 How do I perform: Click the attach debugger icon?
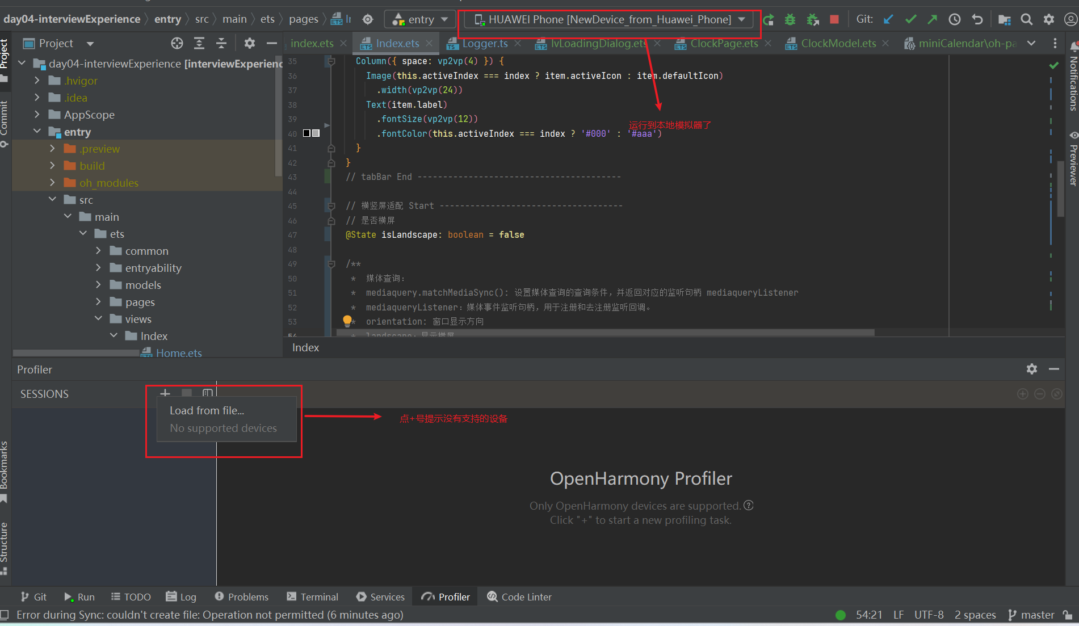(x=813, y=20)
